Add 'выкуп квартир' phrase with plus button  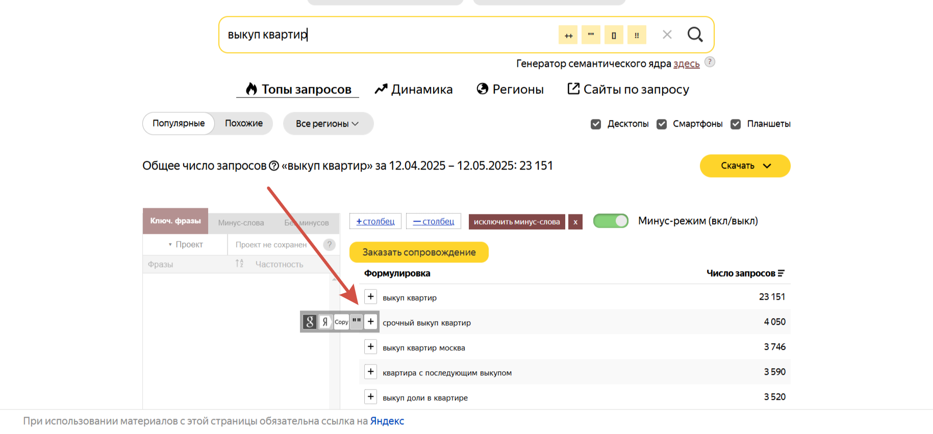pyautogui.click(x=371, y=297)
